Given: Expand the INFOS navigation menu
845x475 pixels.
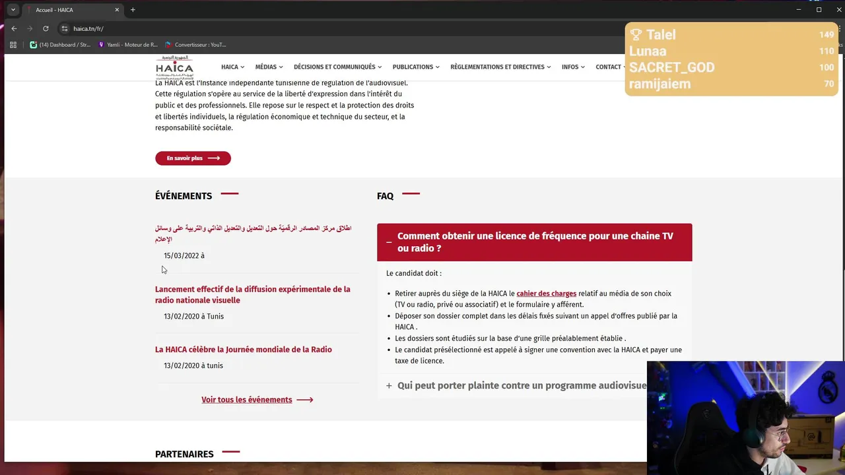Looking at the screenshot, I should 573,67.
